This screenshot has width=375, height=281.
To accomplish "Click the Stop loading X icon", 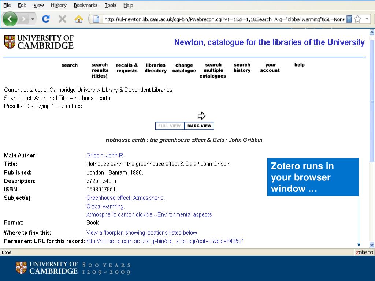I will (x=62, y=19).
